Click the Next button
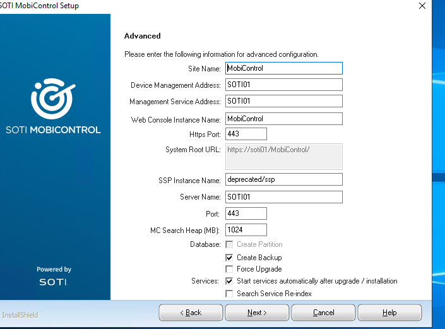This screenshot has height=329, width=445. pos(257,313)
